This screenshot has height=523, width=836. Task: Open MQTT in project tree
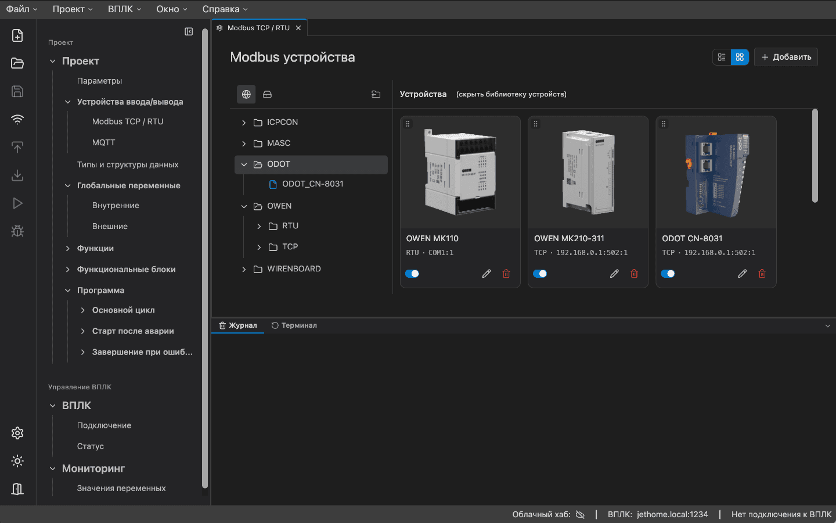pyautogui.click(x=103, y=142)
